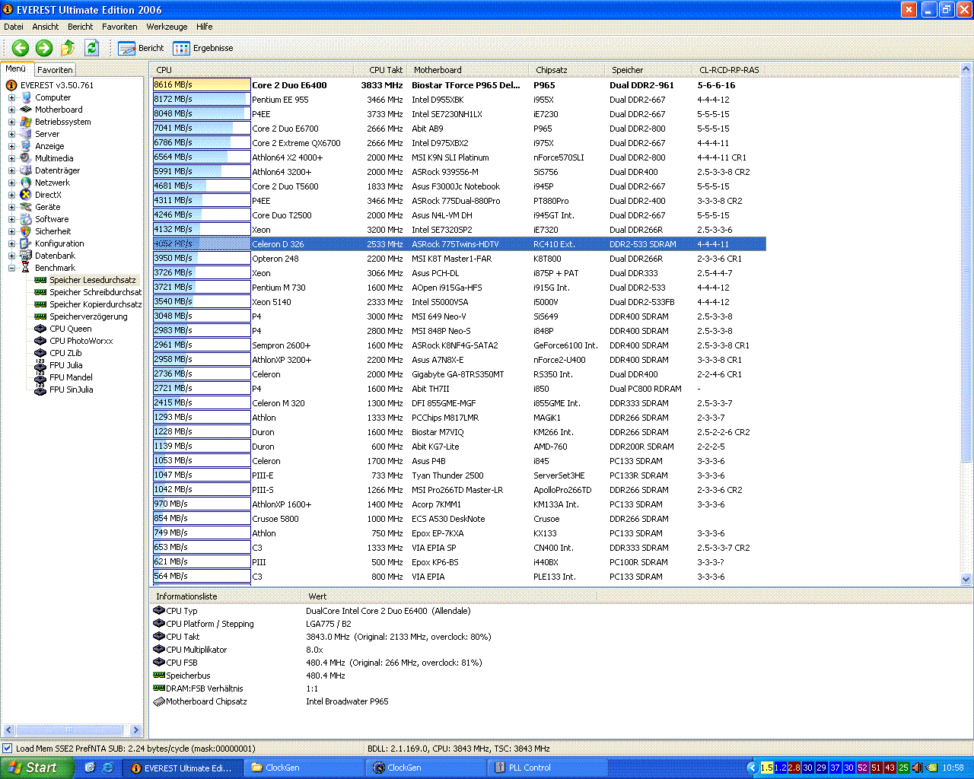Open the Datei menu
This screenshot has height=779, width=974.
14,27
